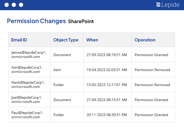Click the Operation column header

click(145, 40)
